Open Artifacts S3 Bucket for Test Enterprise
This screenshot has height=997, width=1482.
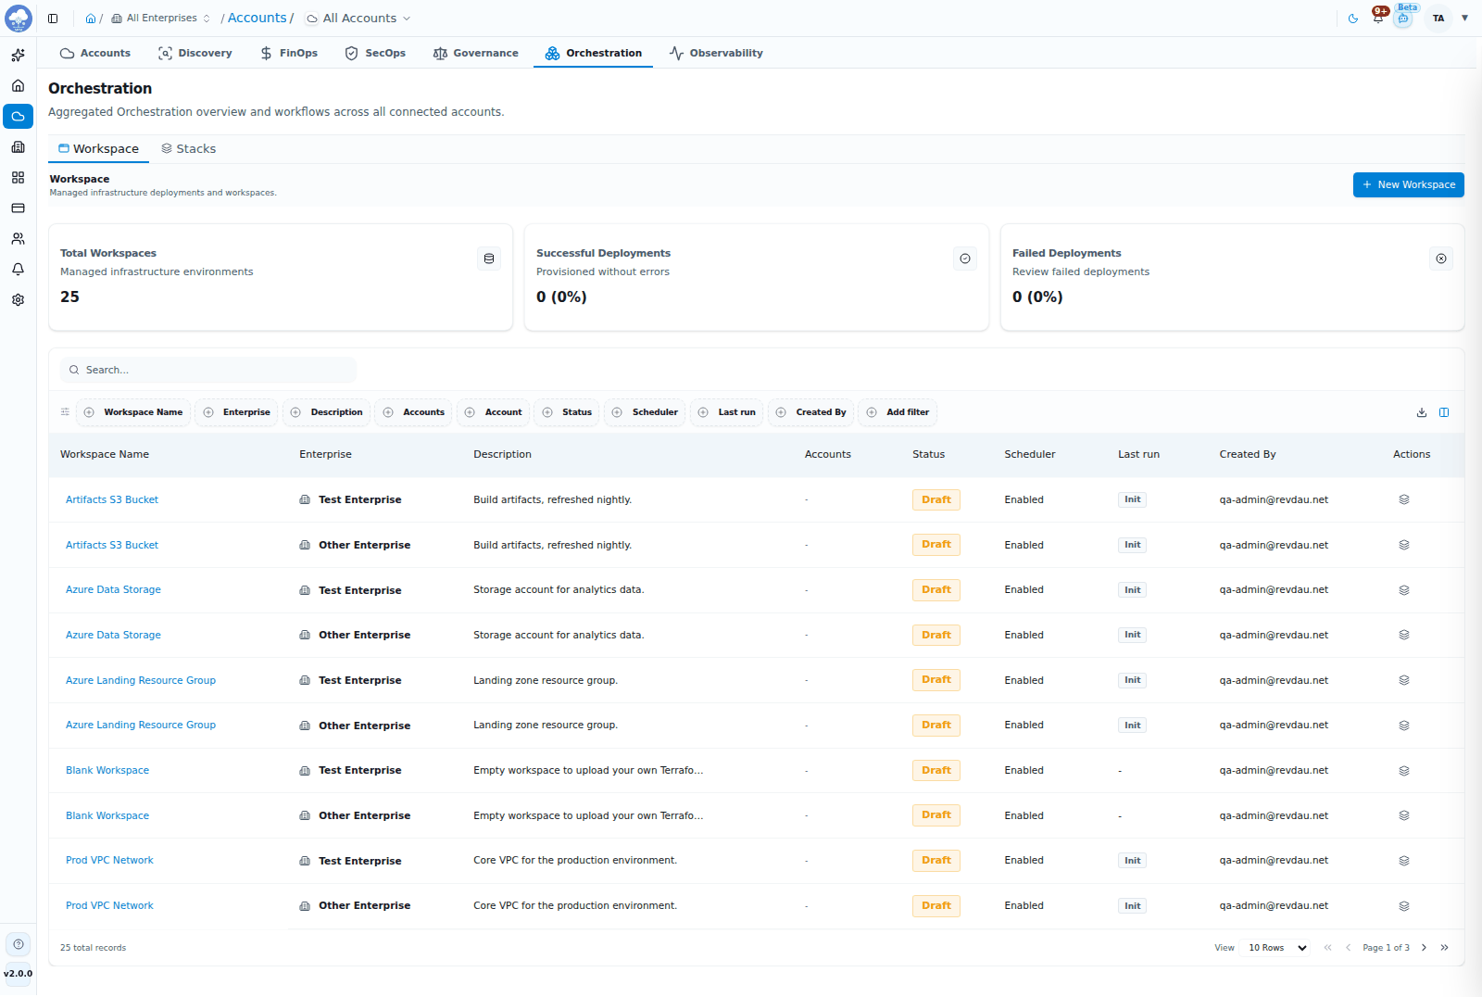112,500
